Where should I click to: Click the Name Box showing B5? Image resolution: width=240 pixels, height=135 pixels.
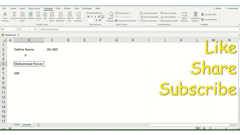coord(7,29)
